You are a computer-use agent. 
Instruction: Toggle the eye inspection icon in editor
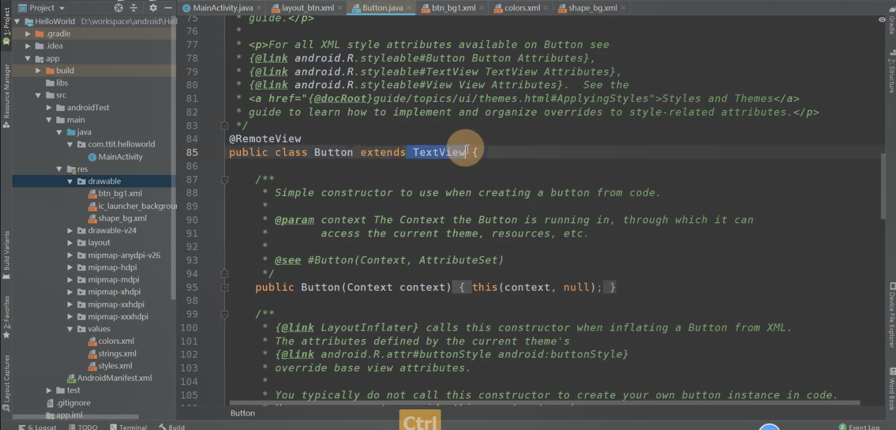pos(882,19)
